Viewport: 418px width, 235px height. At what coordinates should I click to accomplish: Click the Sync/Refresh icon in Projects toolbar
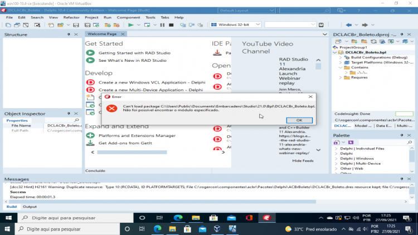coord(373,41)
